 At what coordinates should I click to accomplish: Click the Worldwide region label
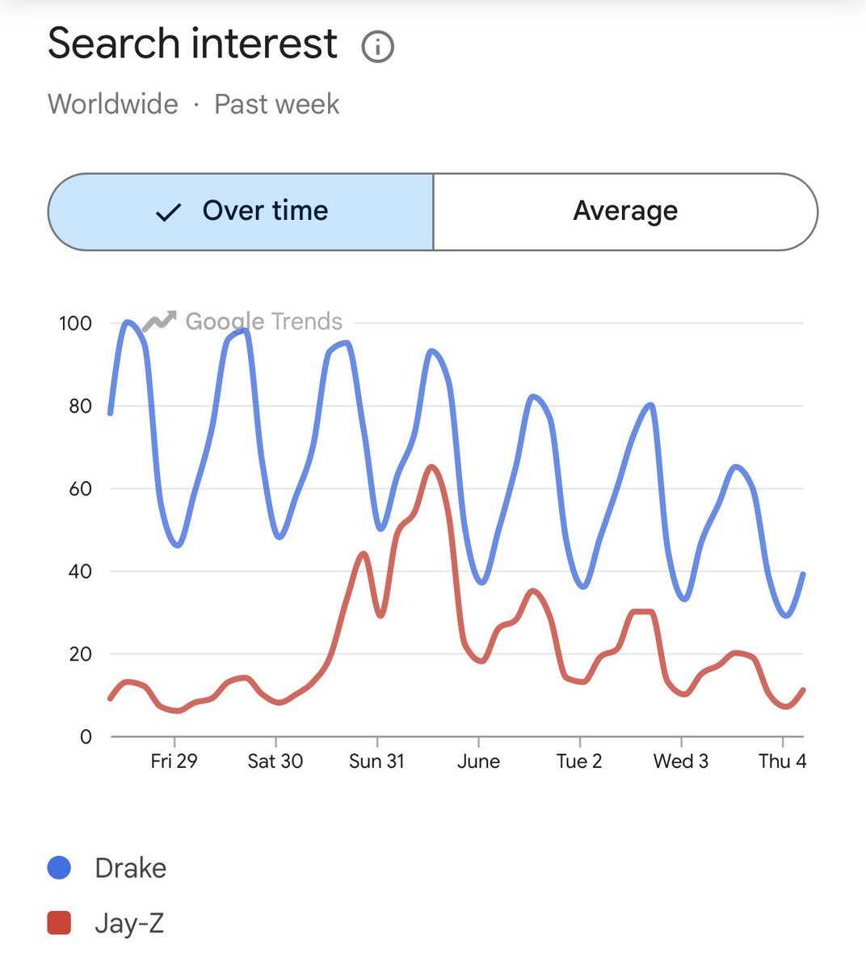pyautogui.click(x=113, y=104)
